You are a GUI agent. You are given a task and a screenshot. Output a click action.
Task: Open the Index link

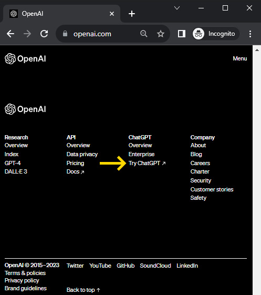(x=12, y=154)
